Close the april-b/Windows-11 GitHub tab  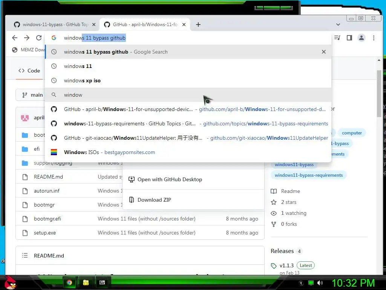(184, 25)
